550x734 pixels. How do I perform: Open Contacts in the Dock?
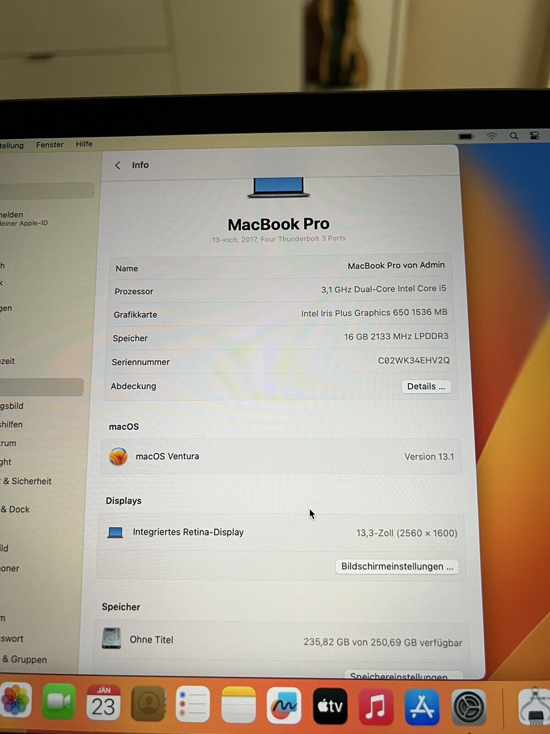(x=148, y=703)
